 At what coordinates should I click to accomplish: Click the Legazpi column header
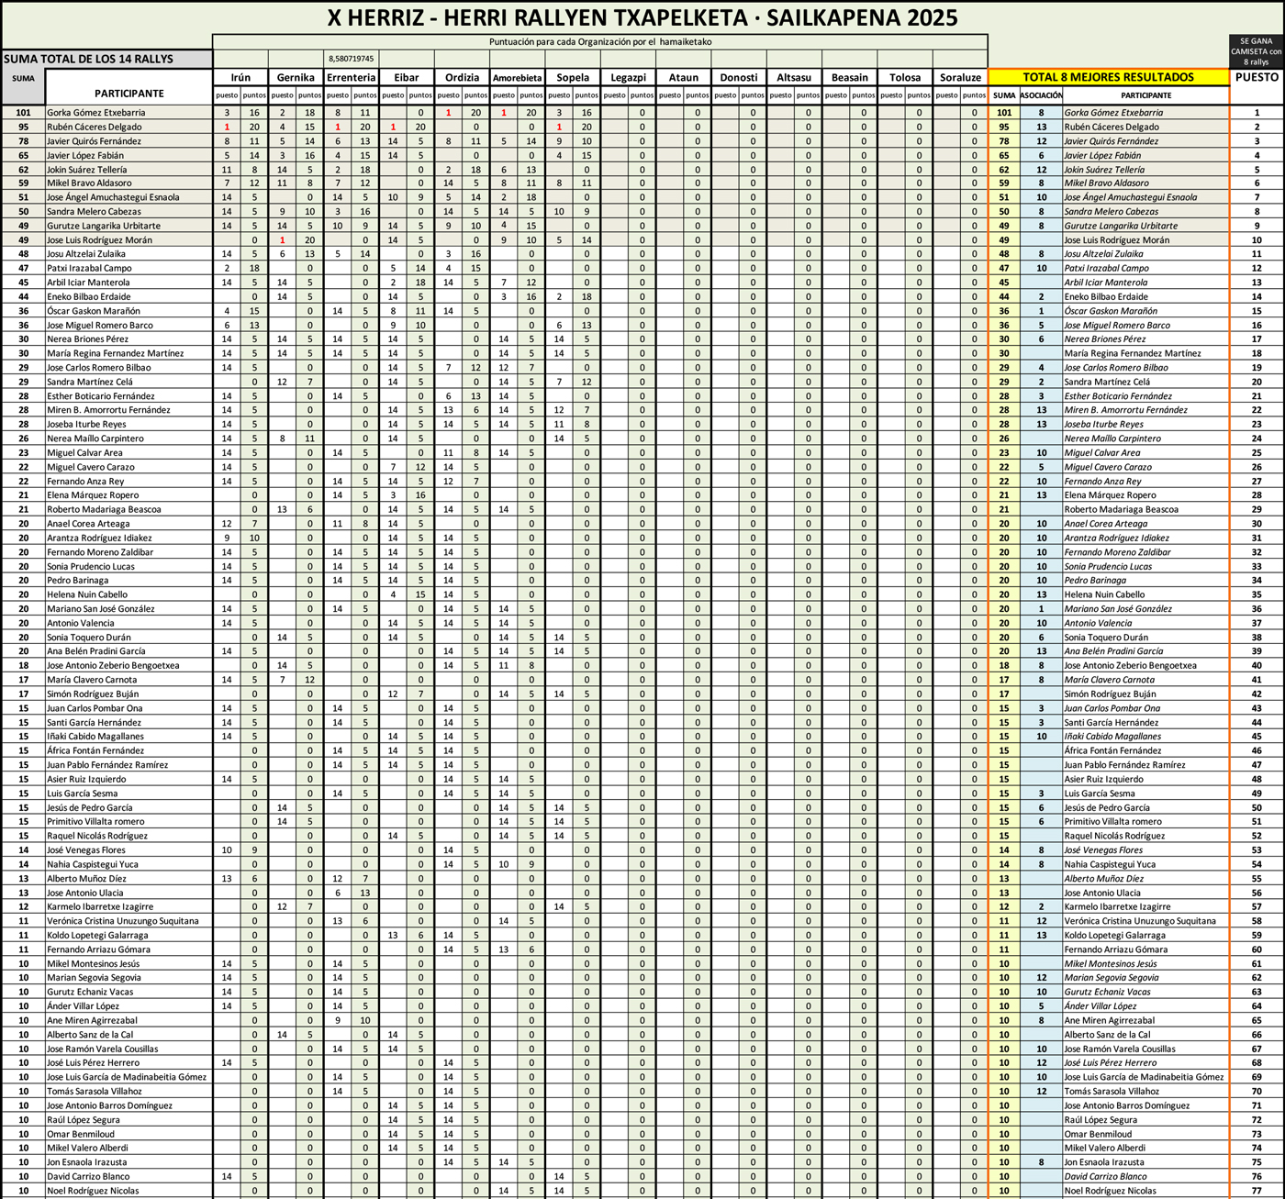pyautogui.click(x=628, y=77)
